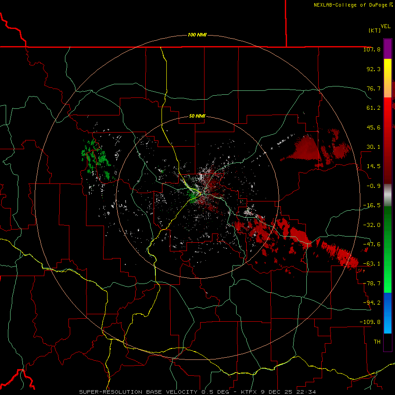Click the green inbound velocity cluster west of radar
Image resolution: width=395 pixels, height=395 pixels.
click(x=97, y=160)
